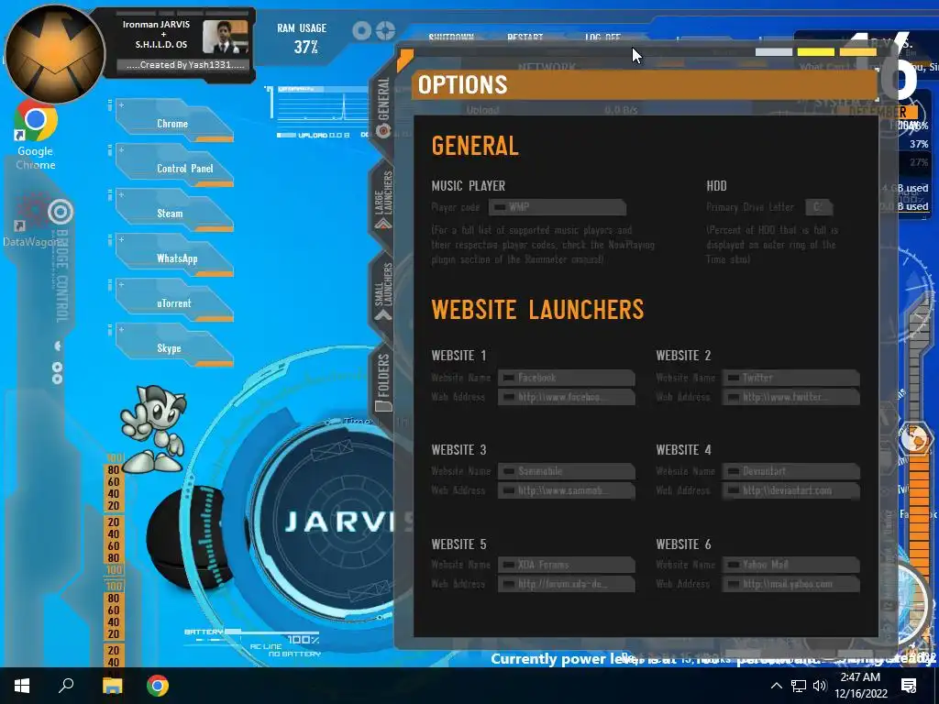Viewport: 939px width, 704px height.
Task: Open File Explorer from the taskbar
Action: (x=112, y=686)
